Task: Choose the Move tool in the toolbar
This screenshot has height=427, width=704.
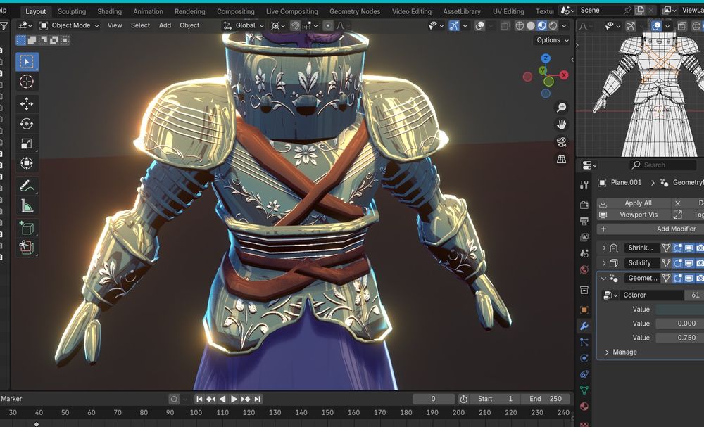Action: (27, 104)
